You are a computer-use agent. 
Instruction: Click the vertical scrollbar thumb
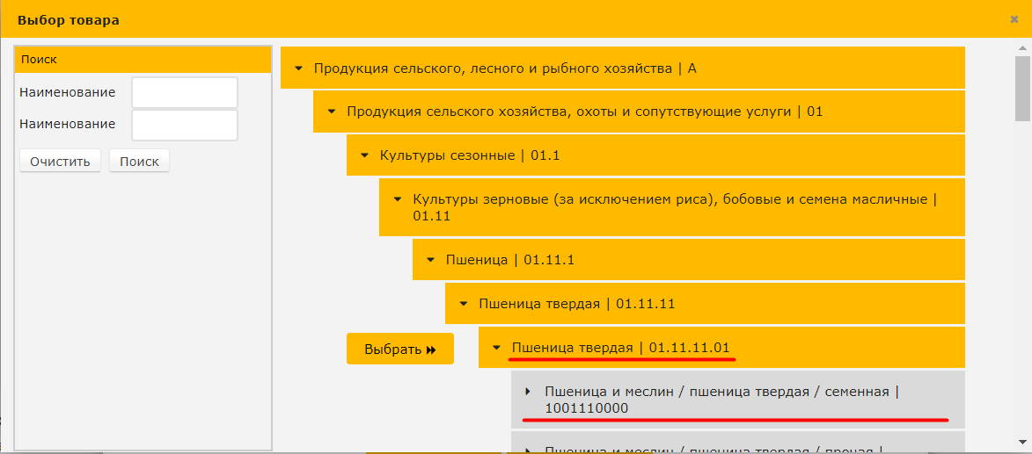(x=1022, y=88)
